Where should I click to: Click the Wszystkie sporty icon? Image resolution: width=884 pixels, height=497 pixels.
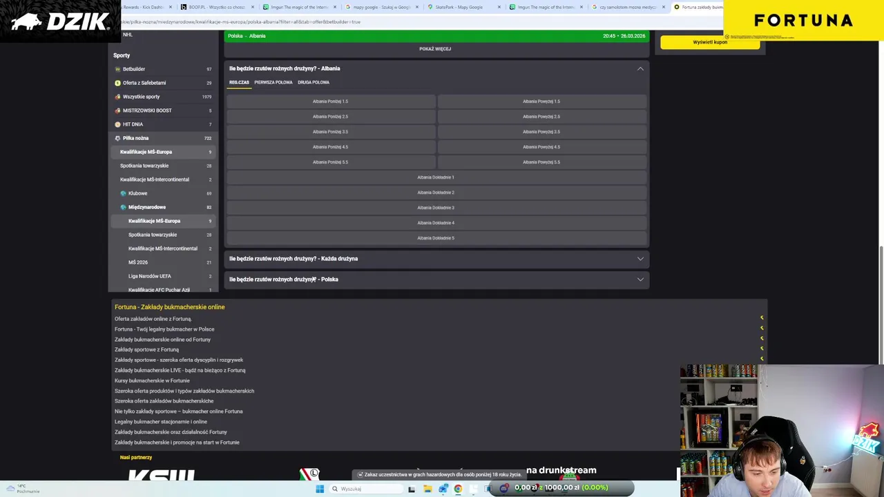(x=117, y=97)
